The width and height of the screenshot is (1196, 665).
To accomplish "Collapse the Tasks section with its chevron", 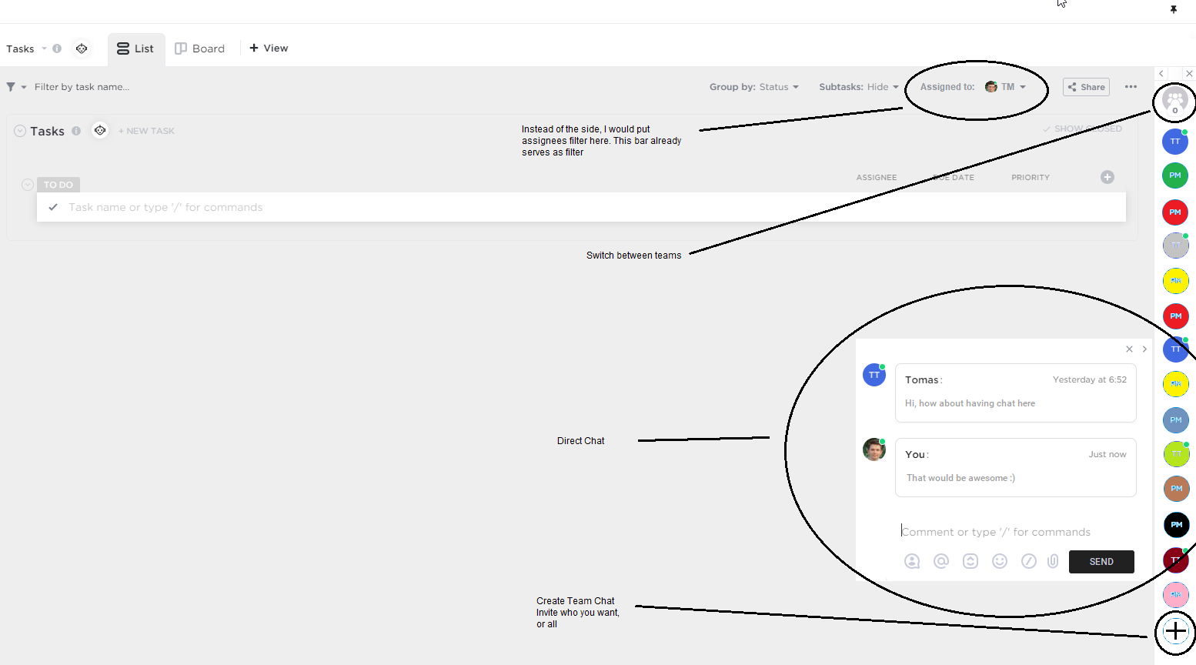I will click(x=18, y=130).
